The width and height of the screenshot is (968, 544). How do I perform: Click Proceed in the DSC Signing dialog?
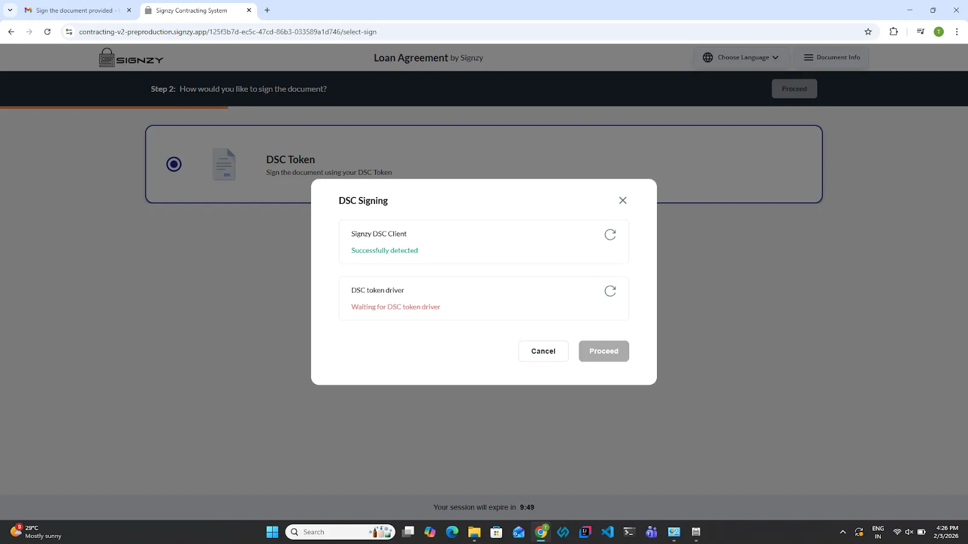(604, 351)
